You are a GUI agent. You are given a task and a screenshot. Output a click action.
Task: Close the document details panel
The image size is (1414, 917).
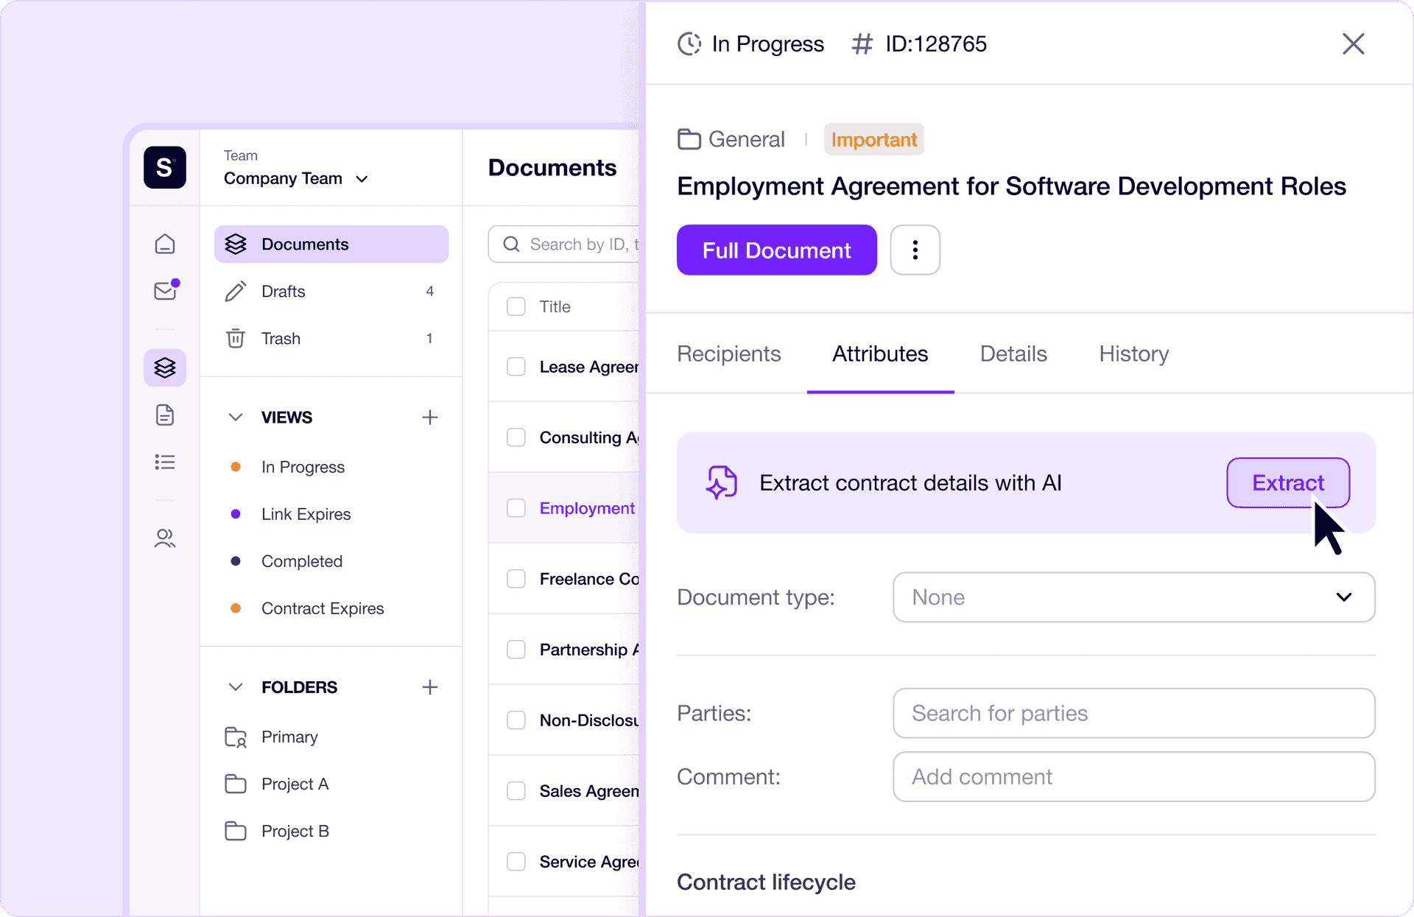tap(1353, 44)
